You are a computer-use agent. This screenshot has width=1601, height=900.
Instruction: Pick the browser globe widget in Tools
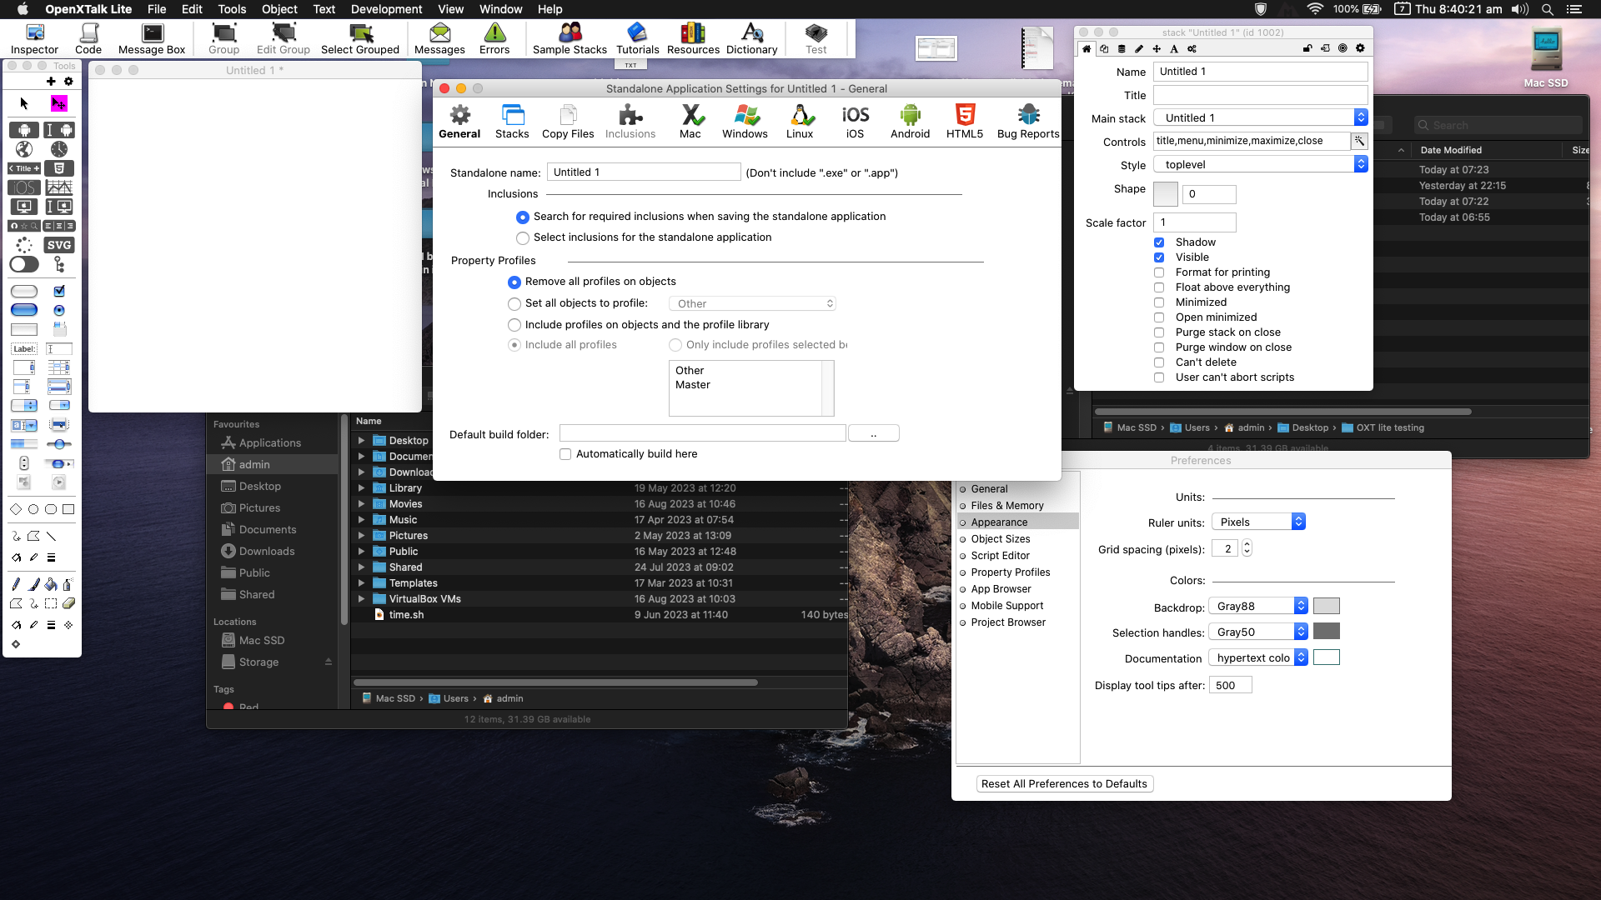24,149
